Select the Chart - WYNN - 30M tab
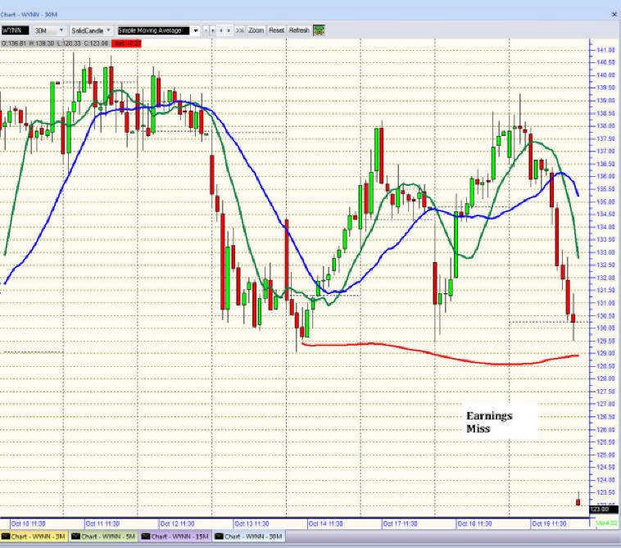The width and height of the screenshot is (621, 548). [x=248, y=537]
